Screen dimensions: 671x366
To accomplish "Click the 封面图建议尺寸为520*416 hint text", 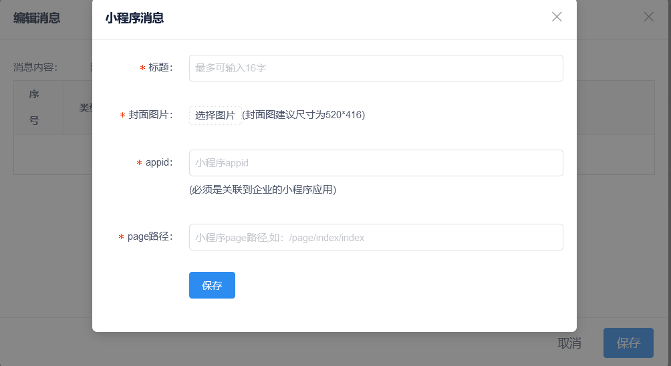I will click(x=303, y=115).
